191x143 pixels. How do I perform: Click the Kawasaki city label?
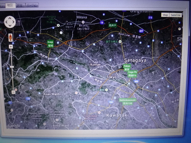pyautogui.click(x=117, y=115)
